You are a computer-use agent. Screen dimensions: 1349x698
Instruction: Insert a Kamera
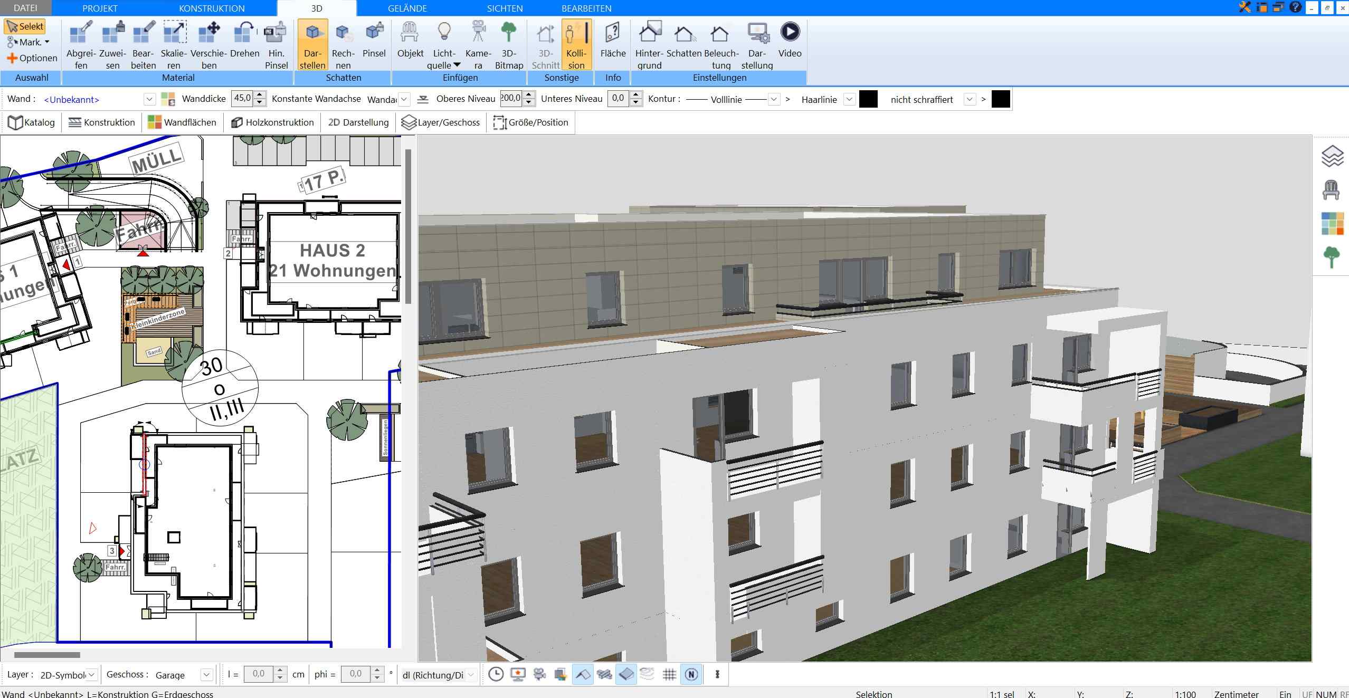[478, 45]
